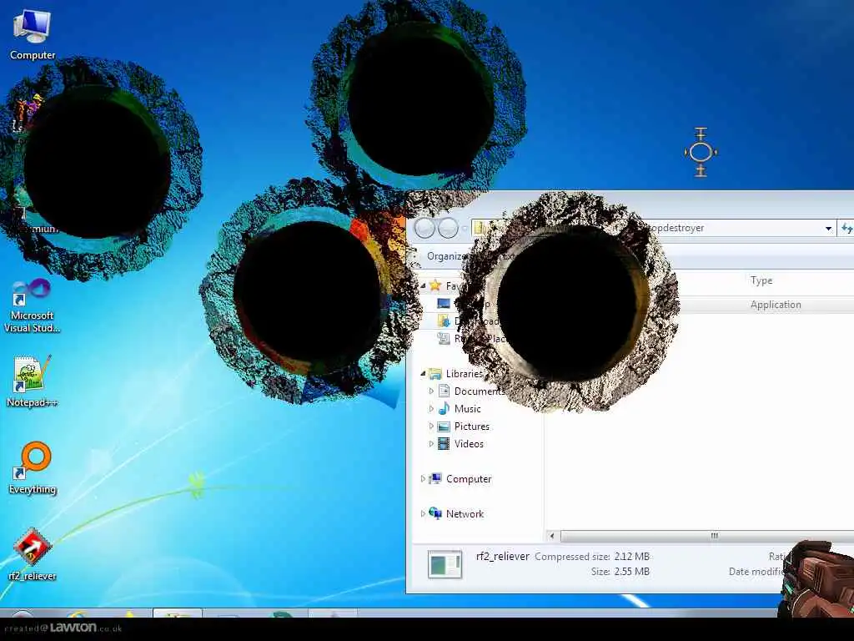Click the Favorites star icon
Screen dimensions: 854x641
[x=435, y=285]
